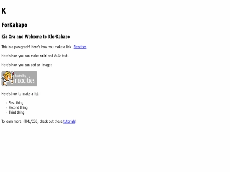
Task: Click the "Here's how to make a list:" line
Action: click(20, 94)
